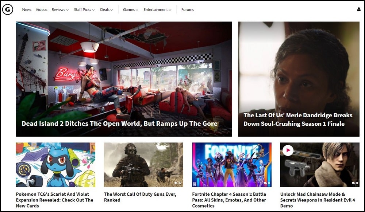The image size is (365, 212).
Task: Expand the Staff Picks dropdown menu
Action: tap(84, 9)
